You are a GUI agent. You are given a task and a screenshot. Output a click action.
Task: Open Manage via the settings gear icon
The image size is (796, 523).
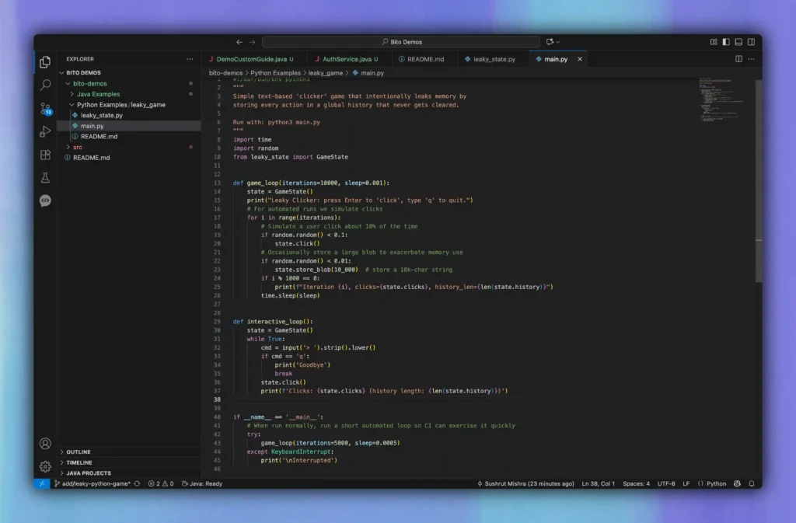pyautogui.click(x=44, y=465)
